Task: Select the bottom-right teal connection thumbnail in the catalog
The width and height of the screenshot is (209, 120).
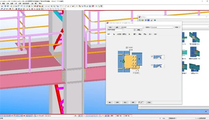Action: tap(194, 67)
